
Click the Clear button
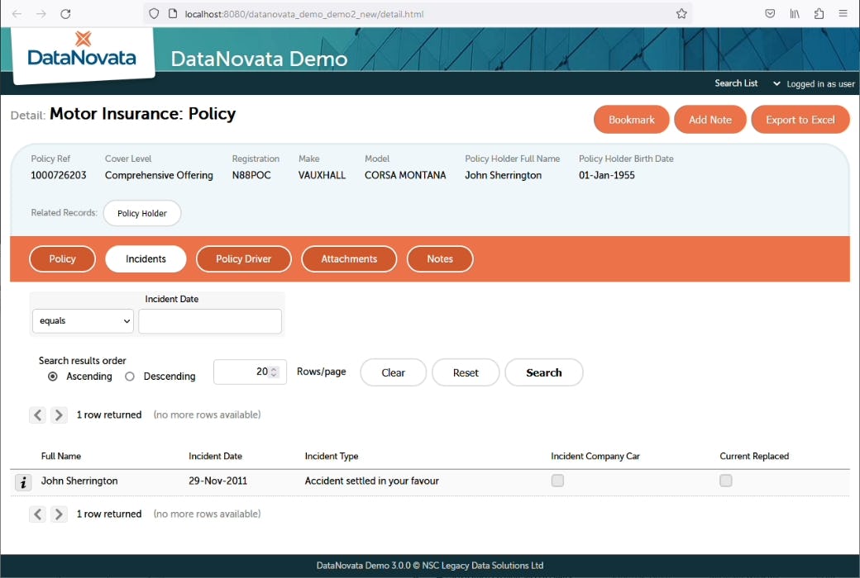[x=393, y=372]
